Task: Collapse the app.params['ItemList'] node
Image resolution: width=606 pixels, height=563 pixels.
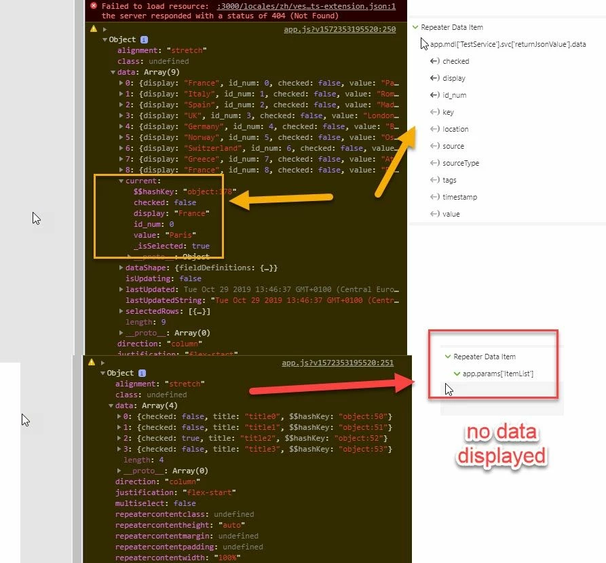Action: pos(457,374)
